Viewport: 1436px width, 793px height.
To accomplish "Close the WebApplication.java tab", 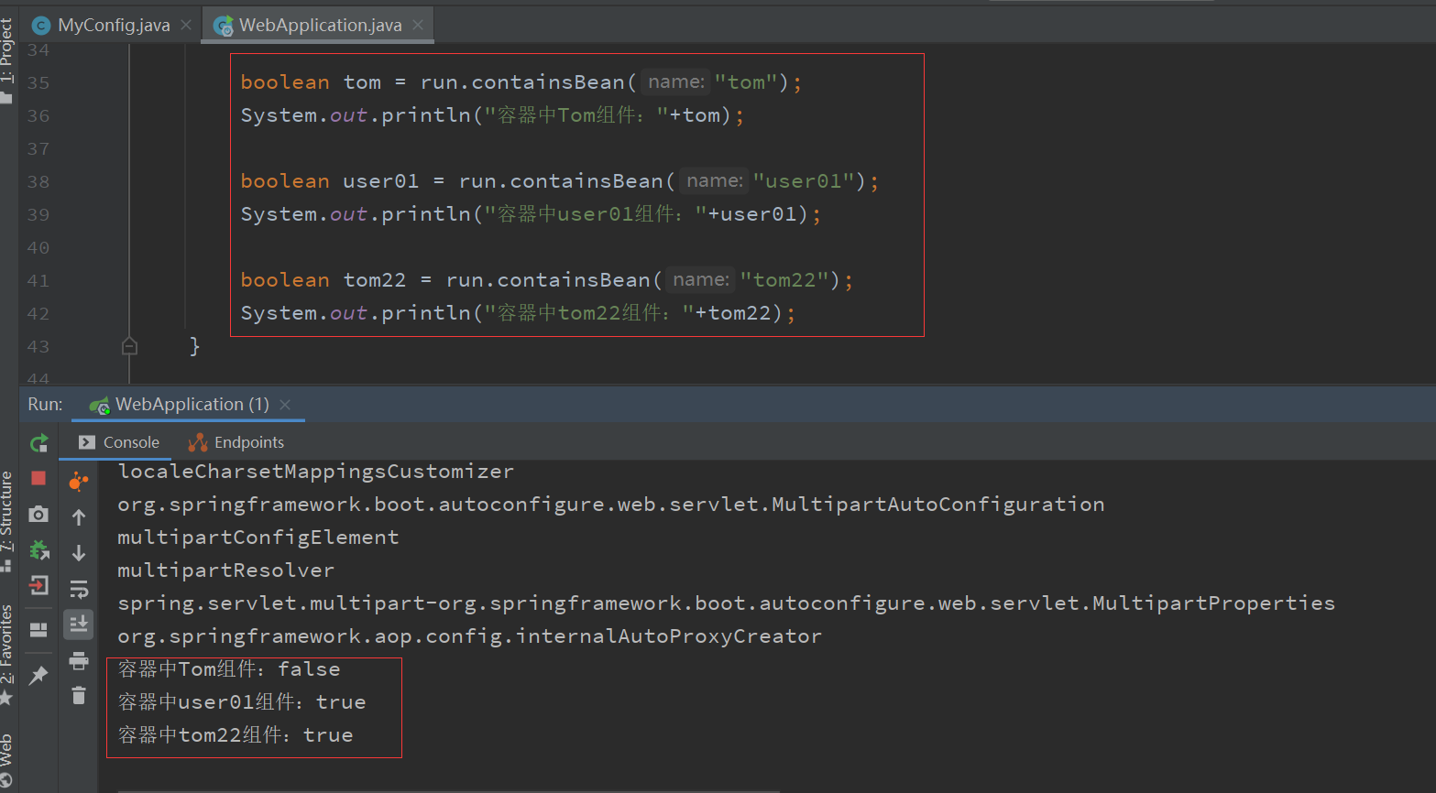I will [418, 25].
